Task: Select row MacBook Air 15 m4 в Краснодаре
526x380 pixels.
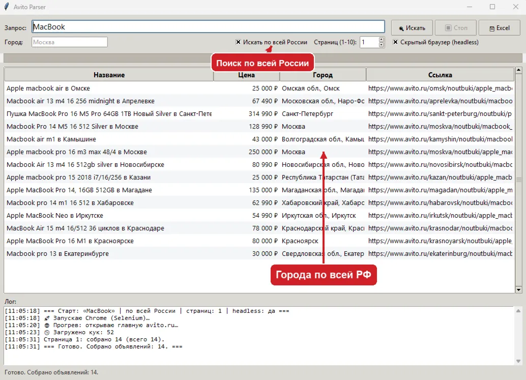Action: (x=259, y=228)
